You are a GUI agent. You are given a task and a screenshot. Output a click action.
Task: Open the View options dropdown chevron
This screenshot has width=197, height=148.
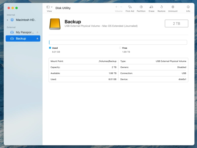(x=52, y=7)
